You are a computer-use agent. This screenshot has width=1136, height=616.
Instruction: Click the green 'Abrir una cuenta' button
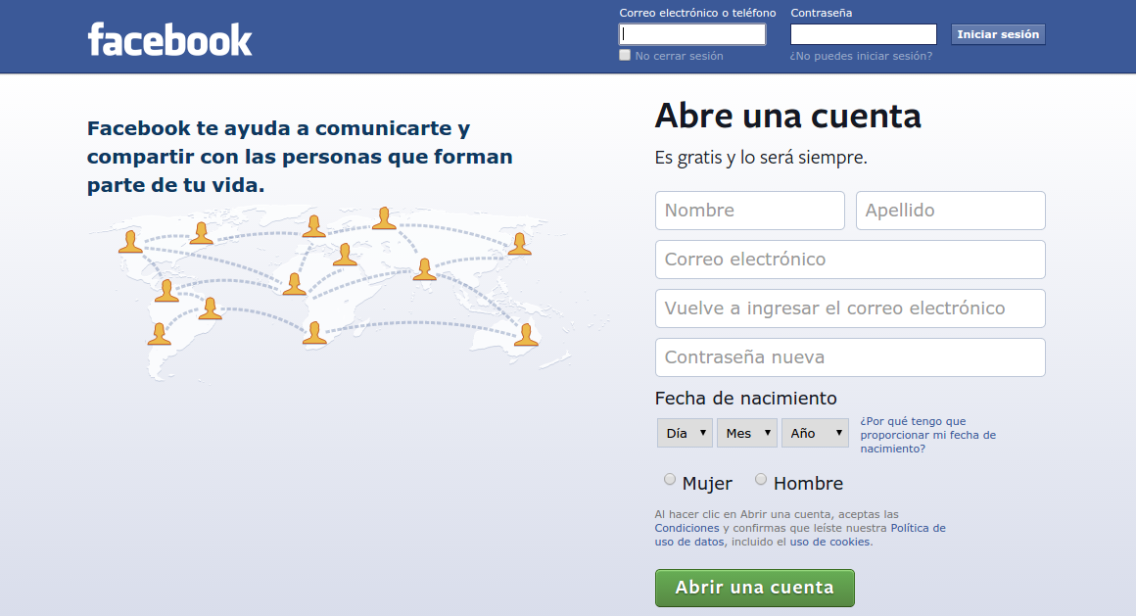tap(754, 588)
